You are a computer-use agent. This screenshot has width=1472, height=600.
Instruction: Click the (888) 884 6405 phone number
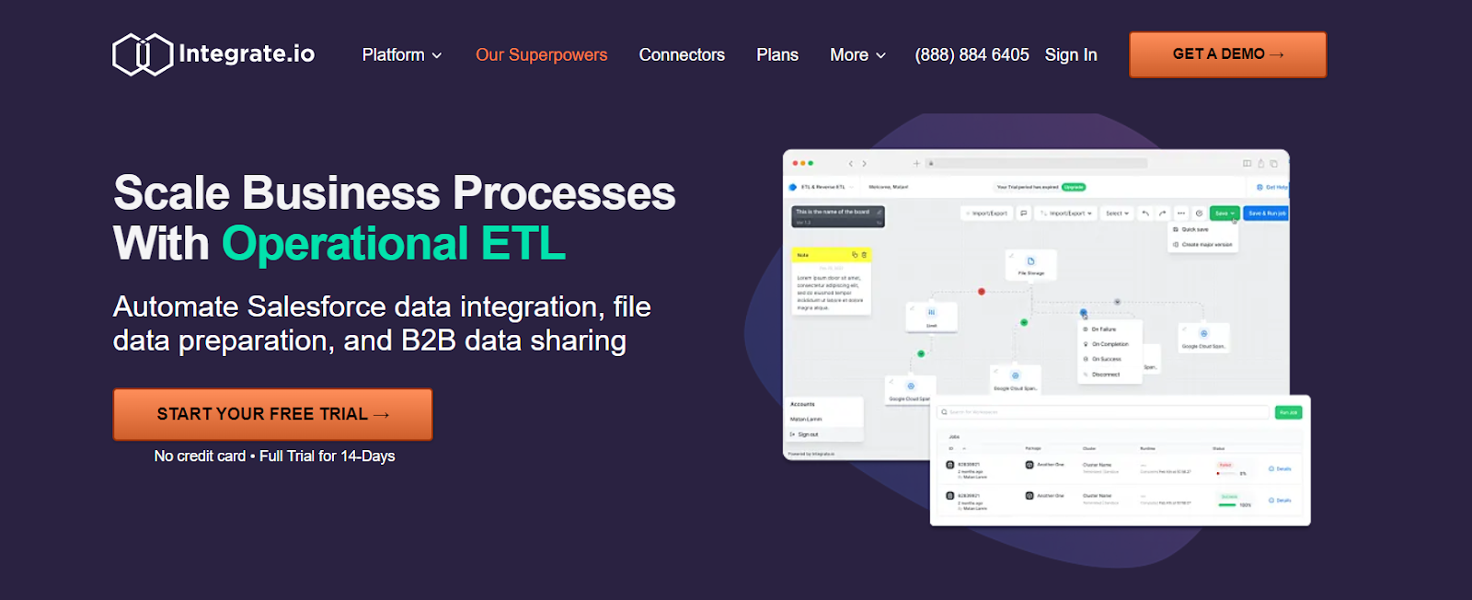(x=972, y=55)
